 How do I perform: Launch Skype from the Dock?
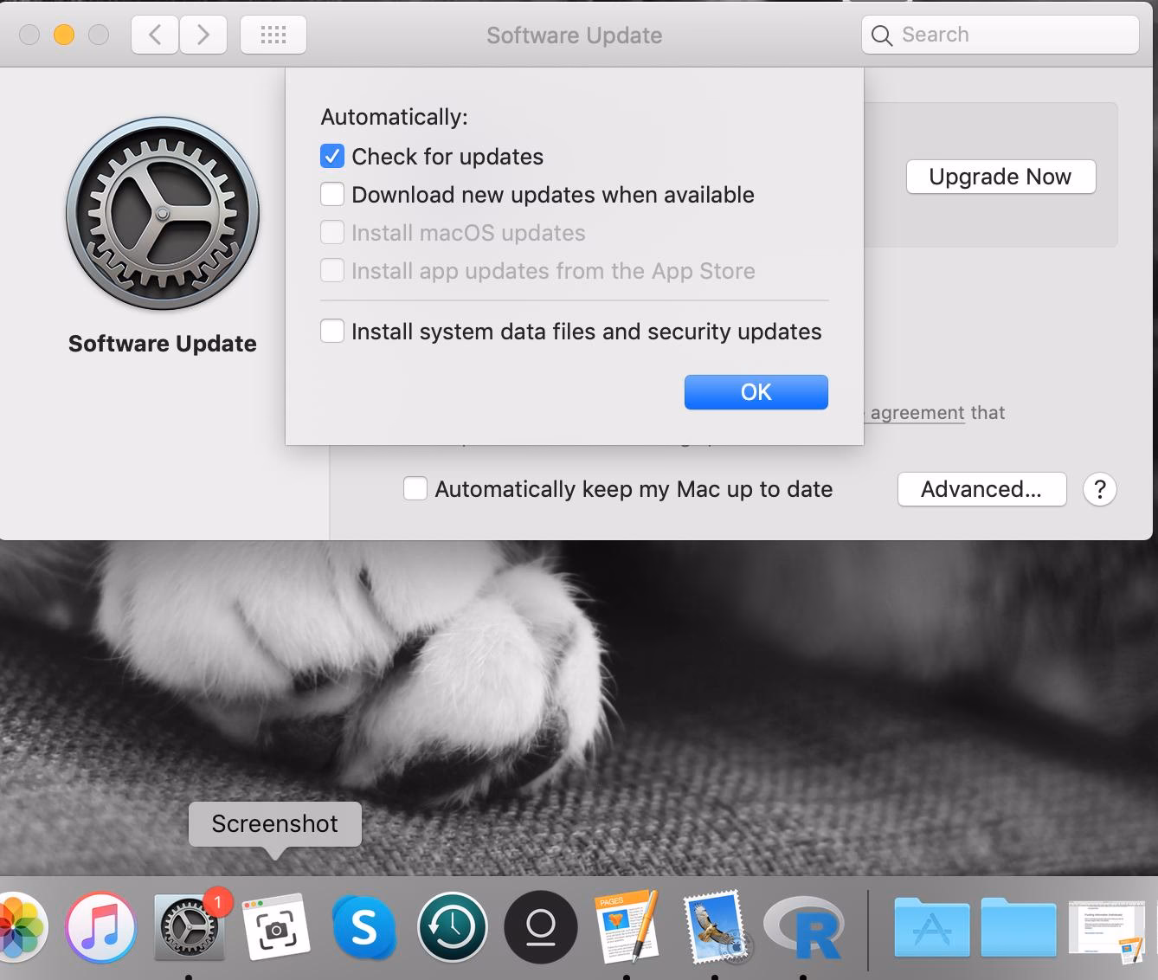[x=364, y=926]
